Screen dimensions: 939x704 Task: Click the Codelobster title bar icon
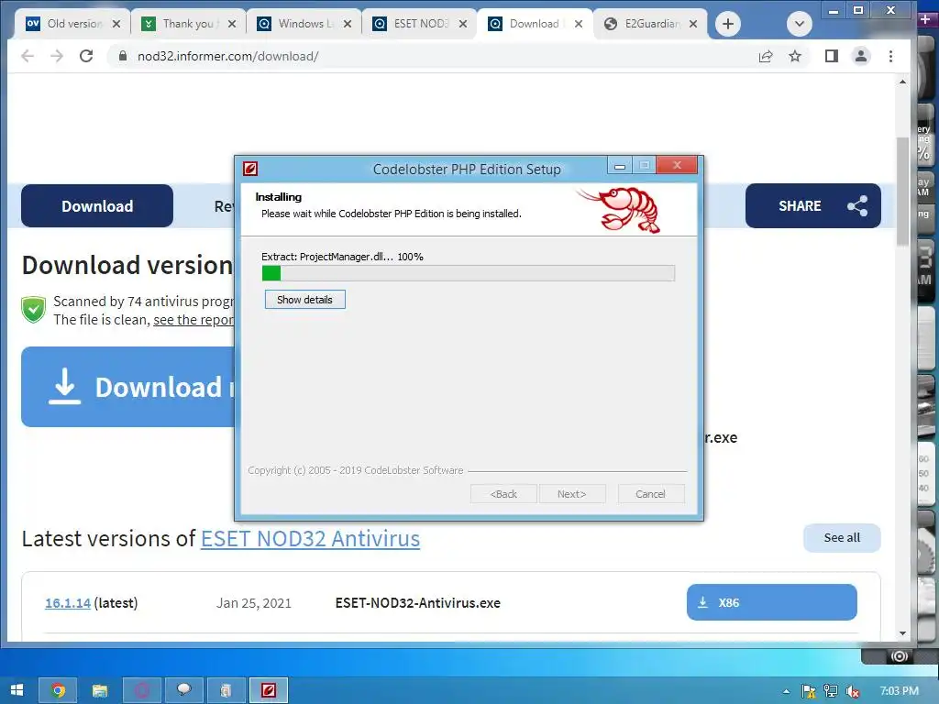click(250, 169)
